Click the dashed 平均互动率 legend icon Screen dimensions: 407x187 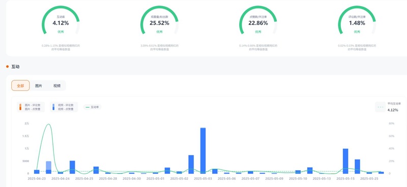click(381, 107)
